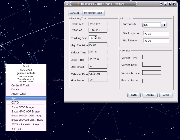Close the window using title bar X
Image resolution: width=180 pixels, height=140 pixels.
pos(175,4)
